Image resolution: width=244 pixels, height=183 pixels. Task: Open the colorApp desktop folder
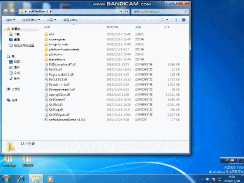(x=9, y=161)
